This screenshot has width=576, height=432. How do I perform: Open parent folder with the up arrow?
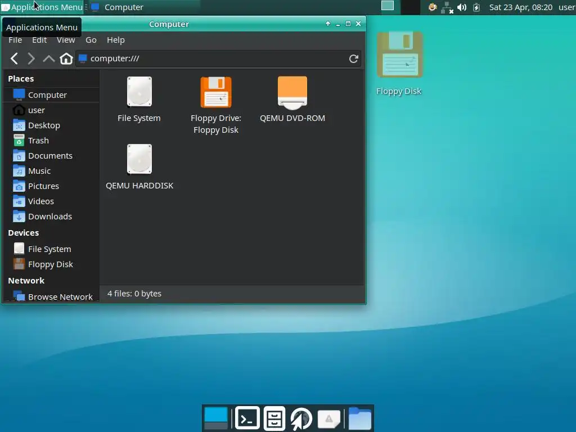point(48,58)
